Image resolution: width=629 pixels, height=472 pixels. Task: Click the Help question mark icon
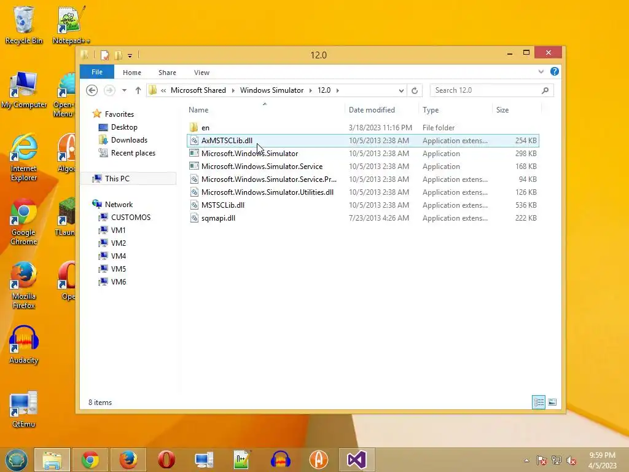click(x=555, y=71)
